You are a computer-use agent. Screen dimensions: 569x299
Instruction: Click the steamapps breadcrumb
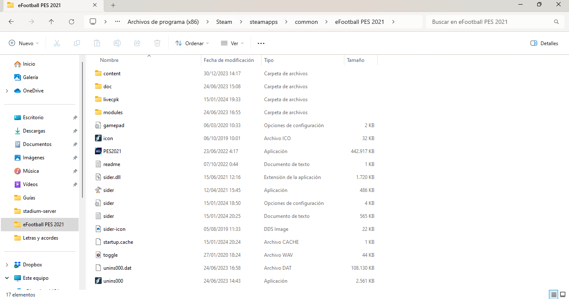pos(264,22)
